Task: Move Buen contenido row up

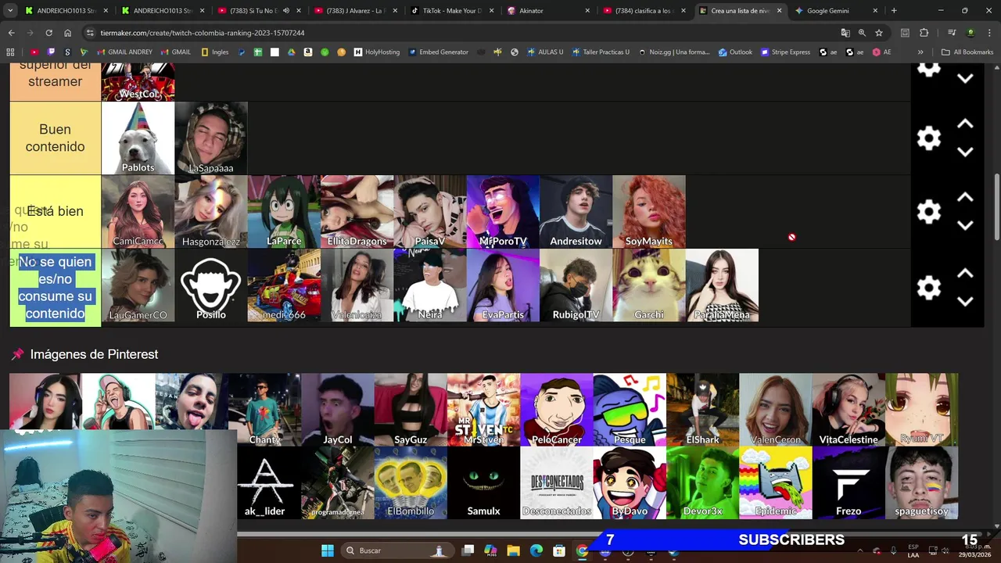Action: 965,124
